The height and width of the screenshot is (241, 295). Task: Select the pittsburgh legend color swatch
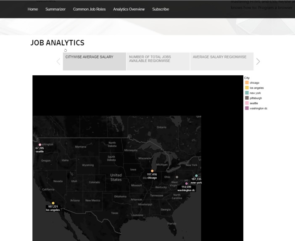pyautogui.click(x=247, y=98)
